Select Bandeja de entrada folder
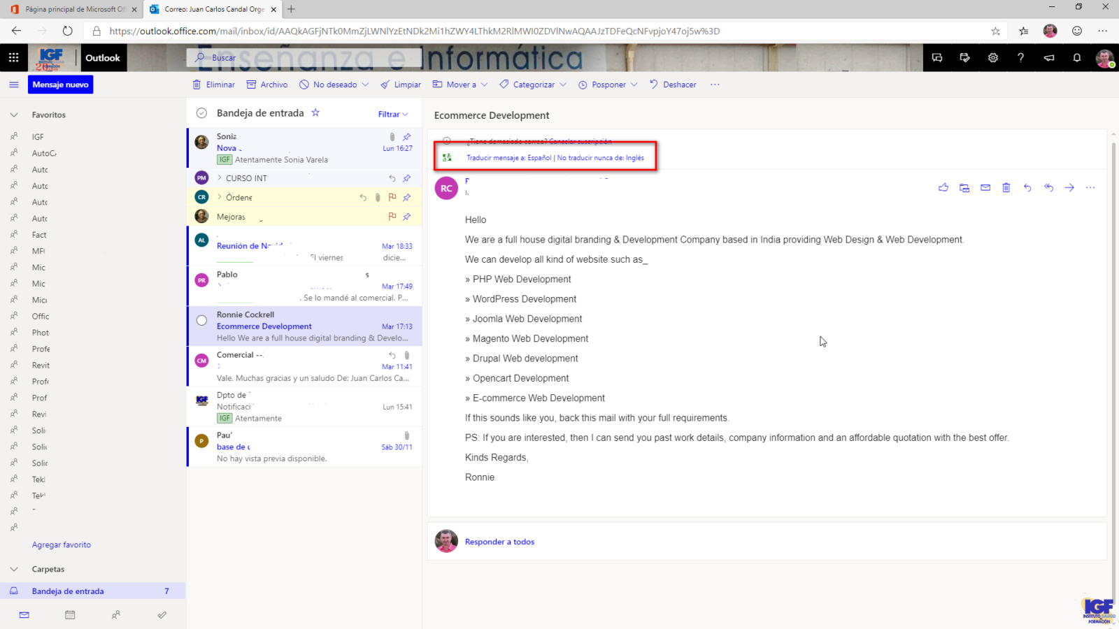Viewport: 1119px width, 629px height. pyautogui.click(x=68, y=591)
